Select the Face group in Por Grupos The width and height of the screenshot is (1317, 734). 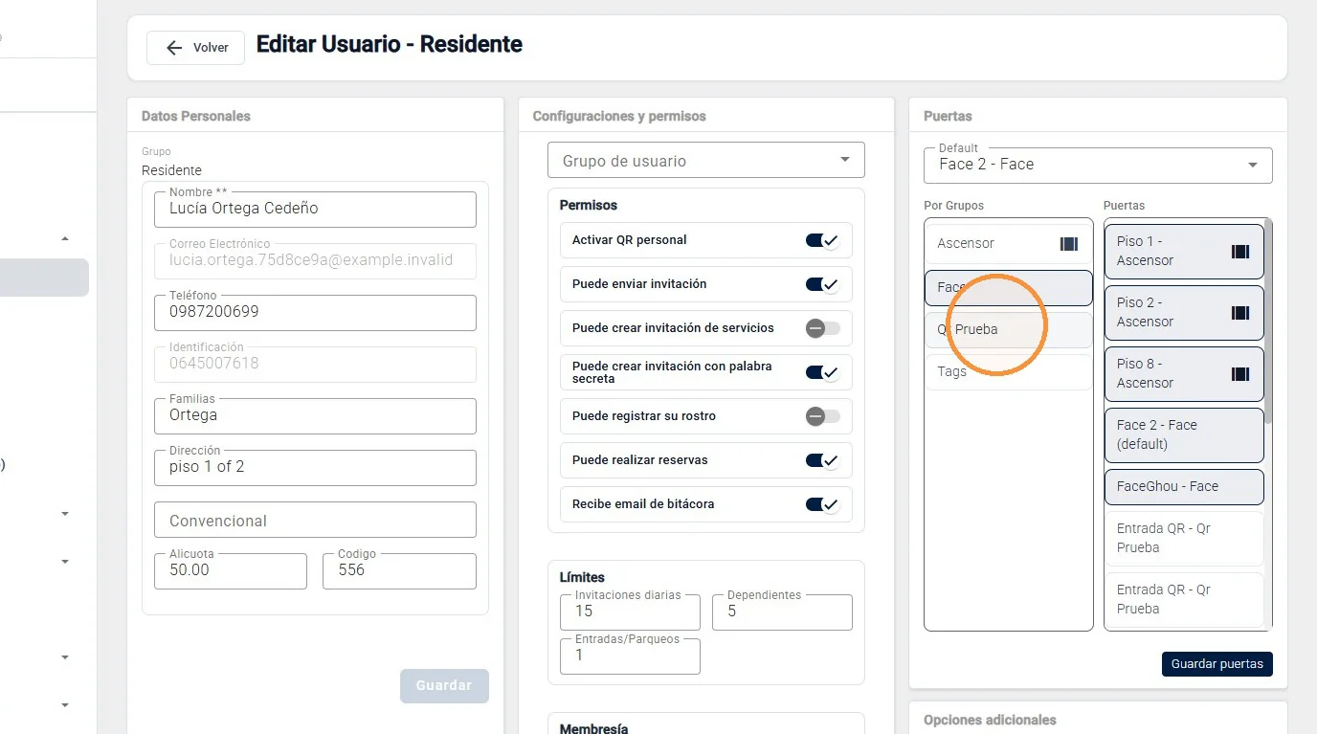(1008, 287)
